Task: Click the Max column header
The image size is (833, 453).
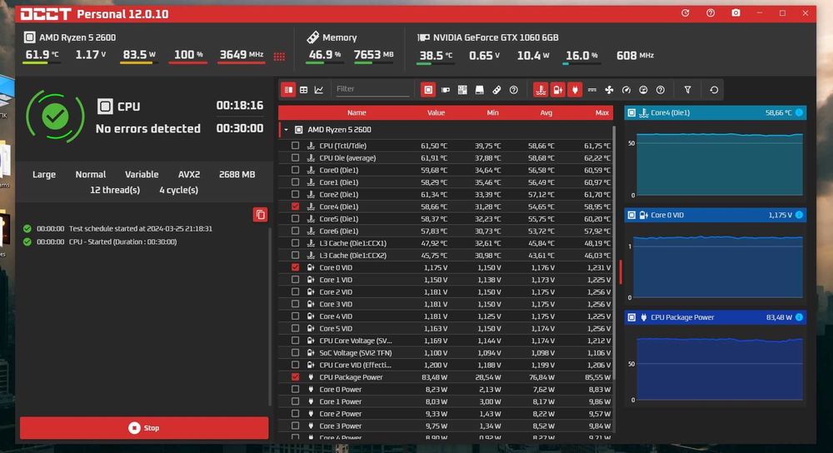Action: pyautogui.click(x=602, y=112)
